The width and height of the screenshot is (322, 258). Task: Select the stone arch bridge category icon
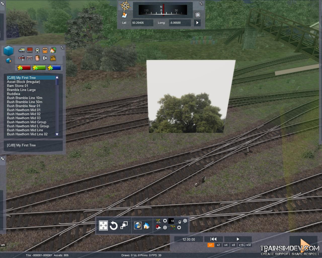(29, 58)
